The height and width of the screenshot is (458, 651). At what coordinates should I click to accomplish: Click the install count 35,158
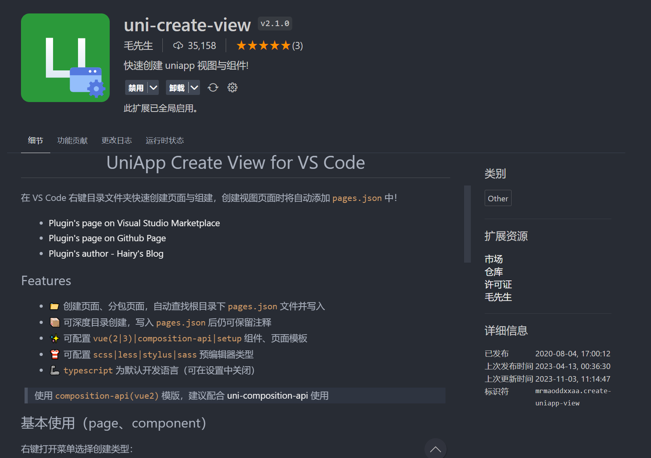202,46
